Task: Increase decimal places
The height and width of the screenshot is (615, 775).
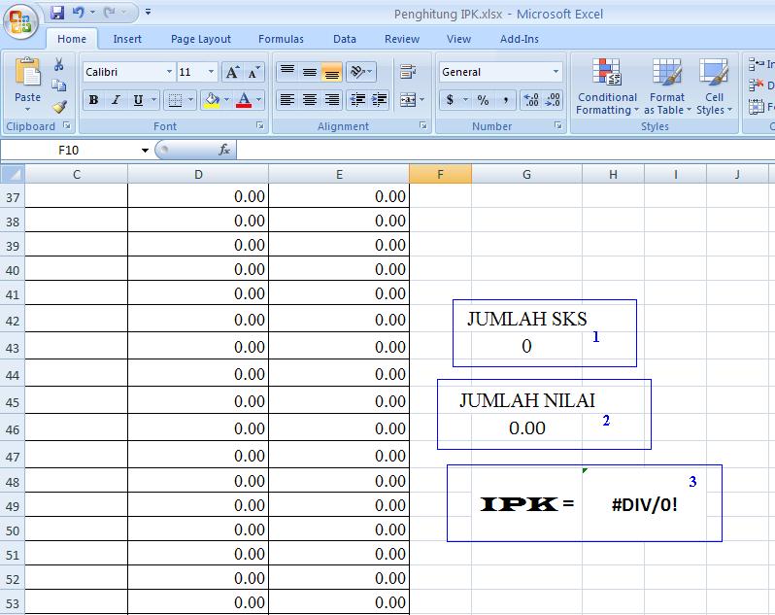Action: [531, 100]
